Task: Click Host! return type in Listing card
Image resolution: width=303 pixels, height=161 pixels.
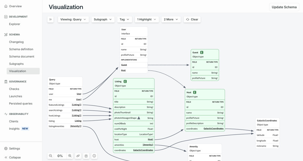Action: coord(150,139)
